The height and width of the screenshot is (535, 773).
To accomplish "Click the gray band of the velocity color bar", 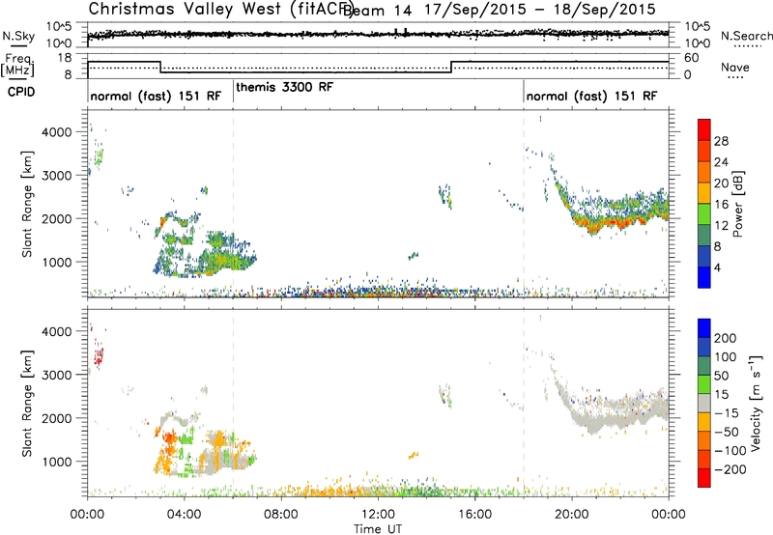I will (x=704, y=404).
